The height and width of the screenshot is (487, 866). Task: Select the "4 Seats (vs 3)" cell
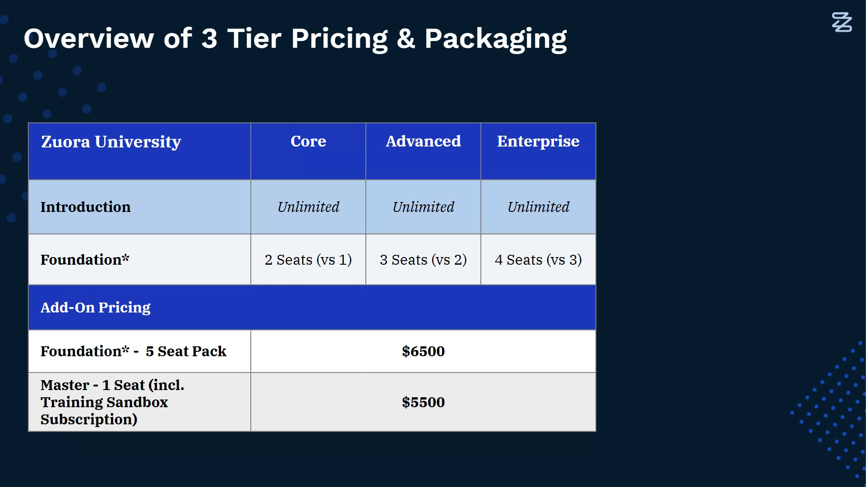(538, 260)
